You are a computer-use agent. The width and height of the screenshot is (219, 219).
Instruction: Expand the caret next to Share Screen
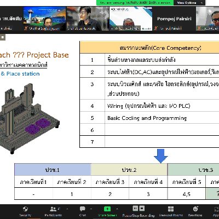pos(117,209)
